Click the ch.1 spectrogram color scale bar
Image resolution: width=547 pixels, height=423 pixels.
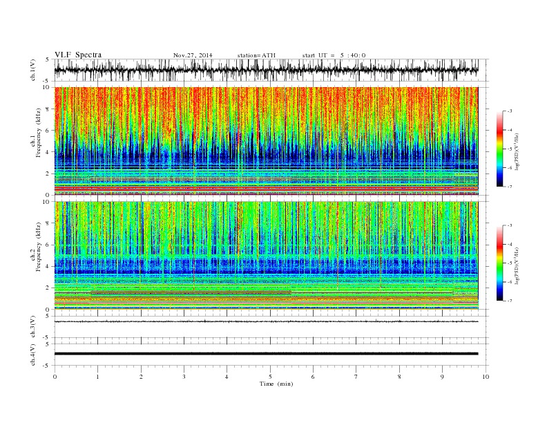[499, 149]
